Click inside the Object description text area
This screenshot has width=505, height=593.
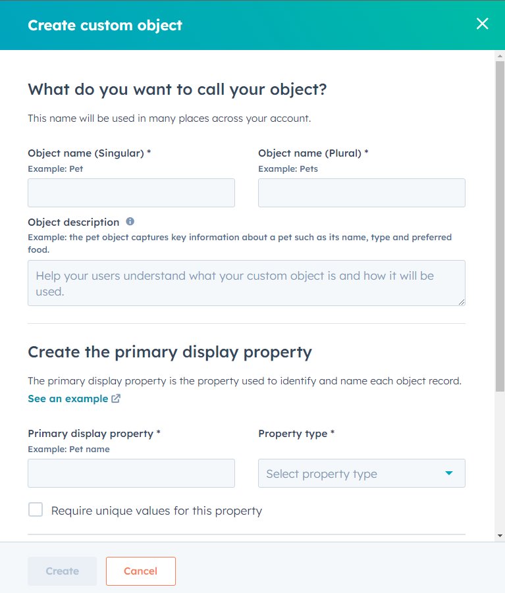coord(246,282)
